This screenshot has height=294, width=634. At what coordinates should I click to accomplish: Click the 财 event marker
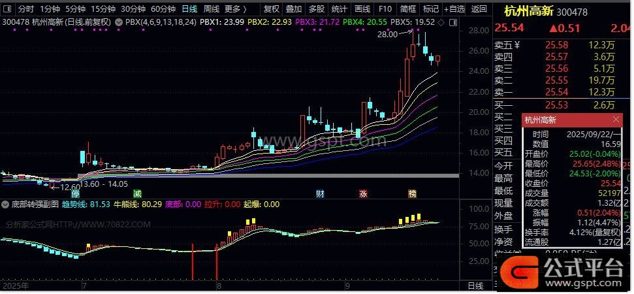pyautogui.click(x=320, y=194)
